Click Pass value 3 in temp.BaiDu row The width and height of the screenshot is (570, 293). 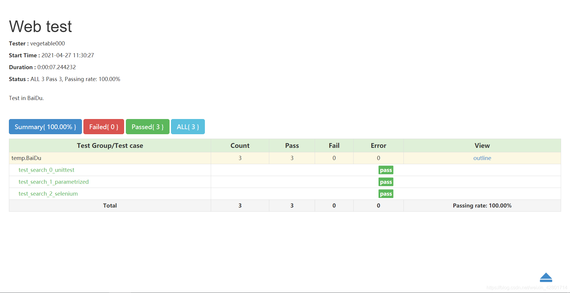[x=292, y=158]
